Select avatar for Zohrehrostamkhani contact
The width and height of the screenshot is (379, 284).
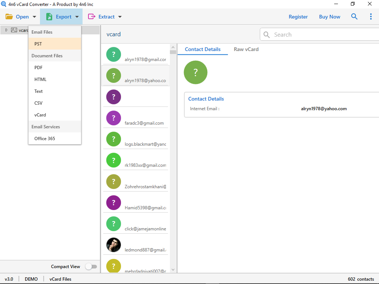pyautogui.click(x=114, y=181)
